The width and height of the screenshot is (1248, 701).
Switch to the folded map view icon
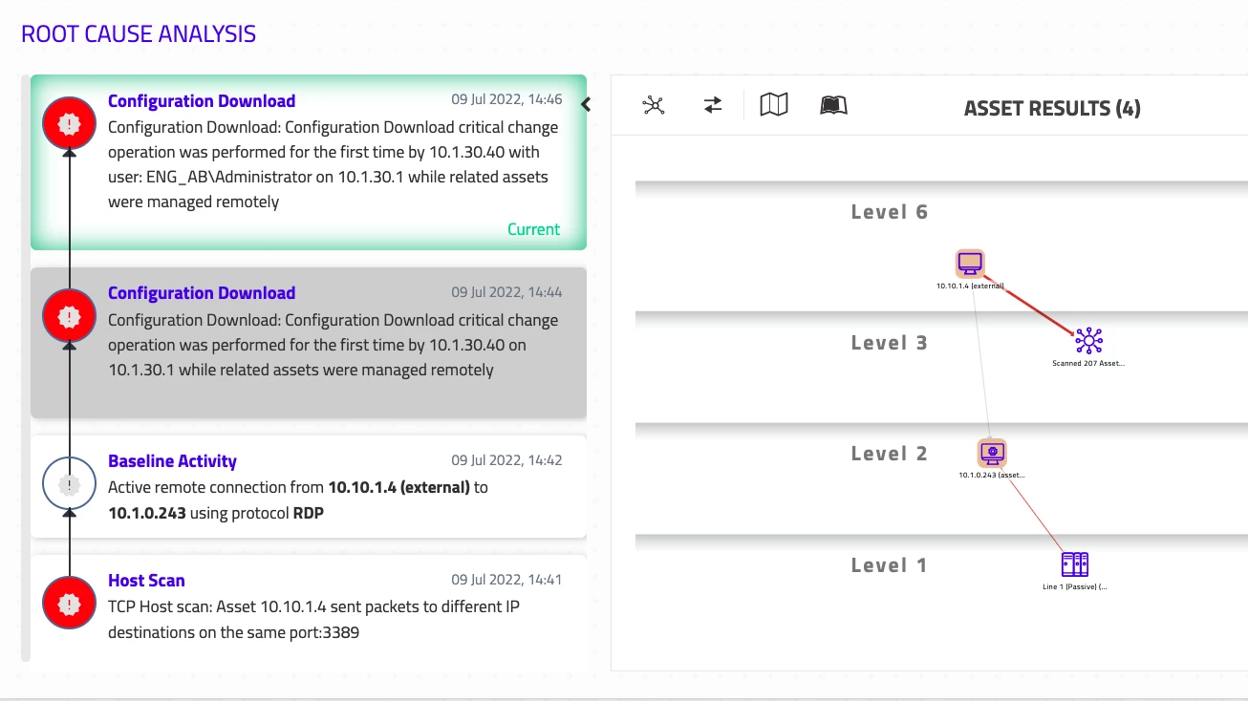point(773,105)
